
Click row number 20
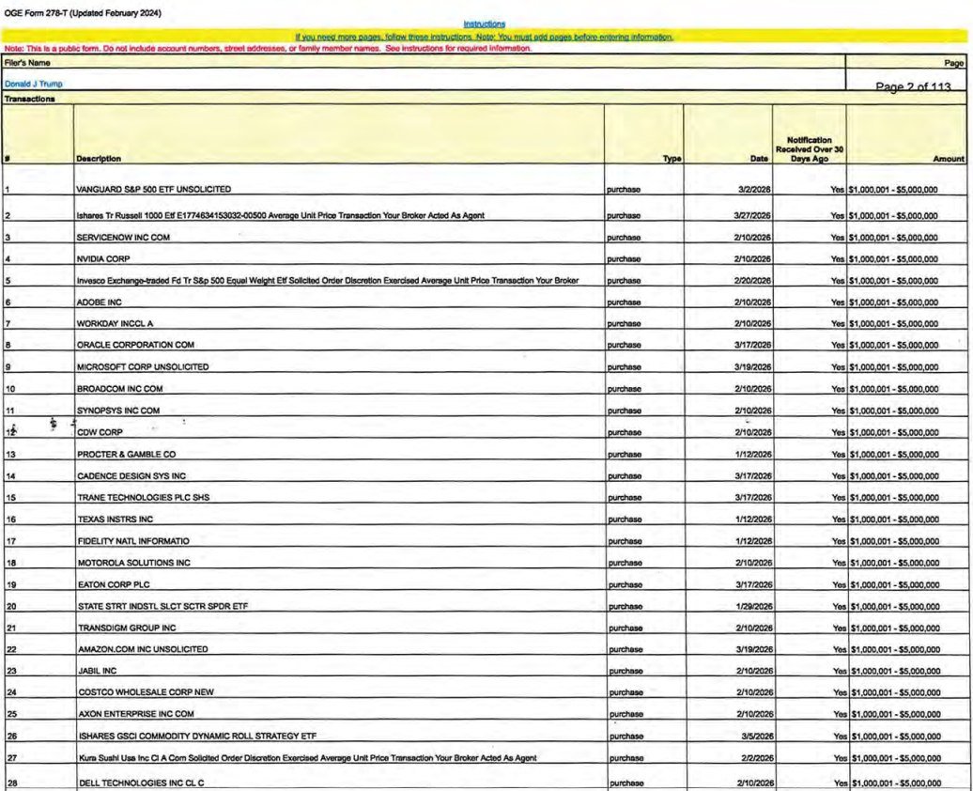point(11,606)
